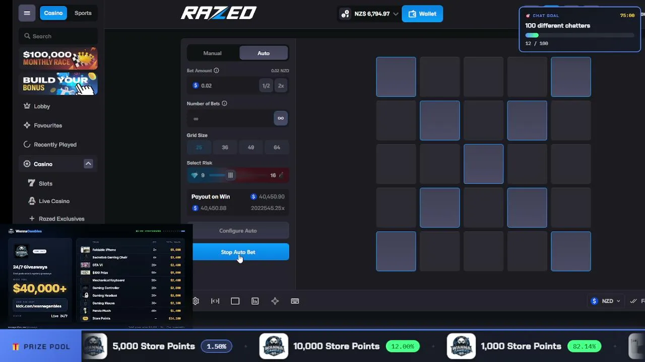Click the mine icon in risk selector
645x362 pixels.
pyautogui.click(x=281, y=175)
